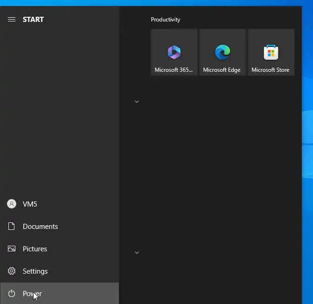
Task: Select the VM5 account label
Action: tap(30, 204)
